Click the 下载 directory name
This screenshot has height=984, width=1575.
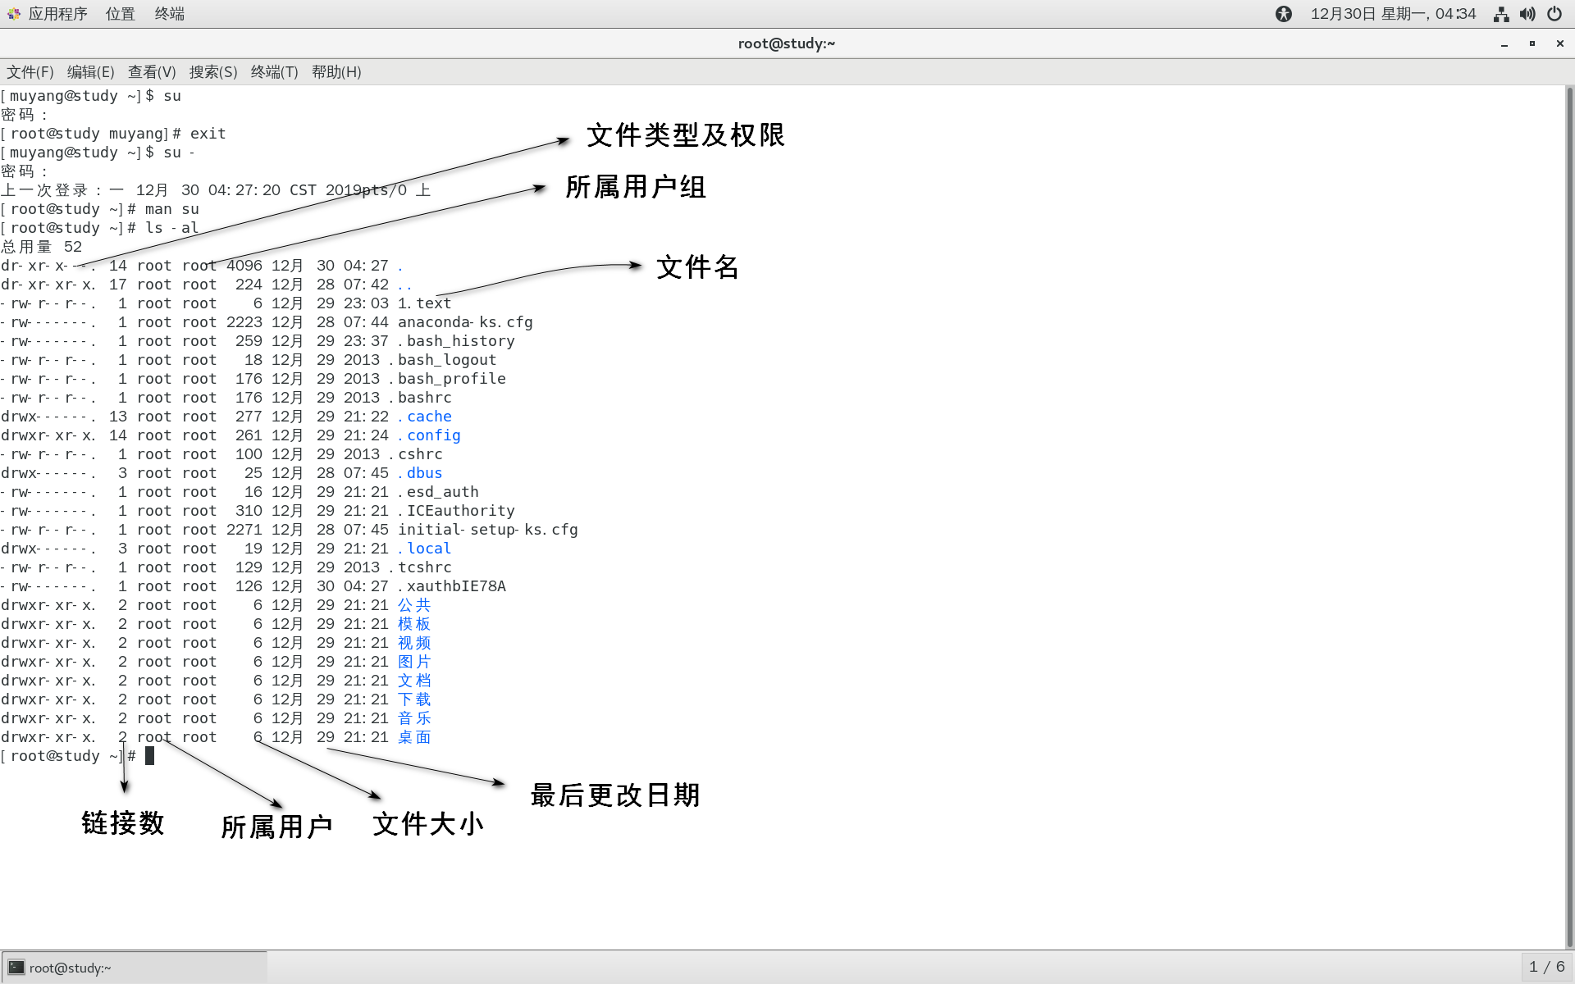tap(414, 699)
